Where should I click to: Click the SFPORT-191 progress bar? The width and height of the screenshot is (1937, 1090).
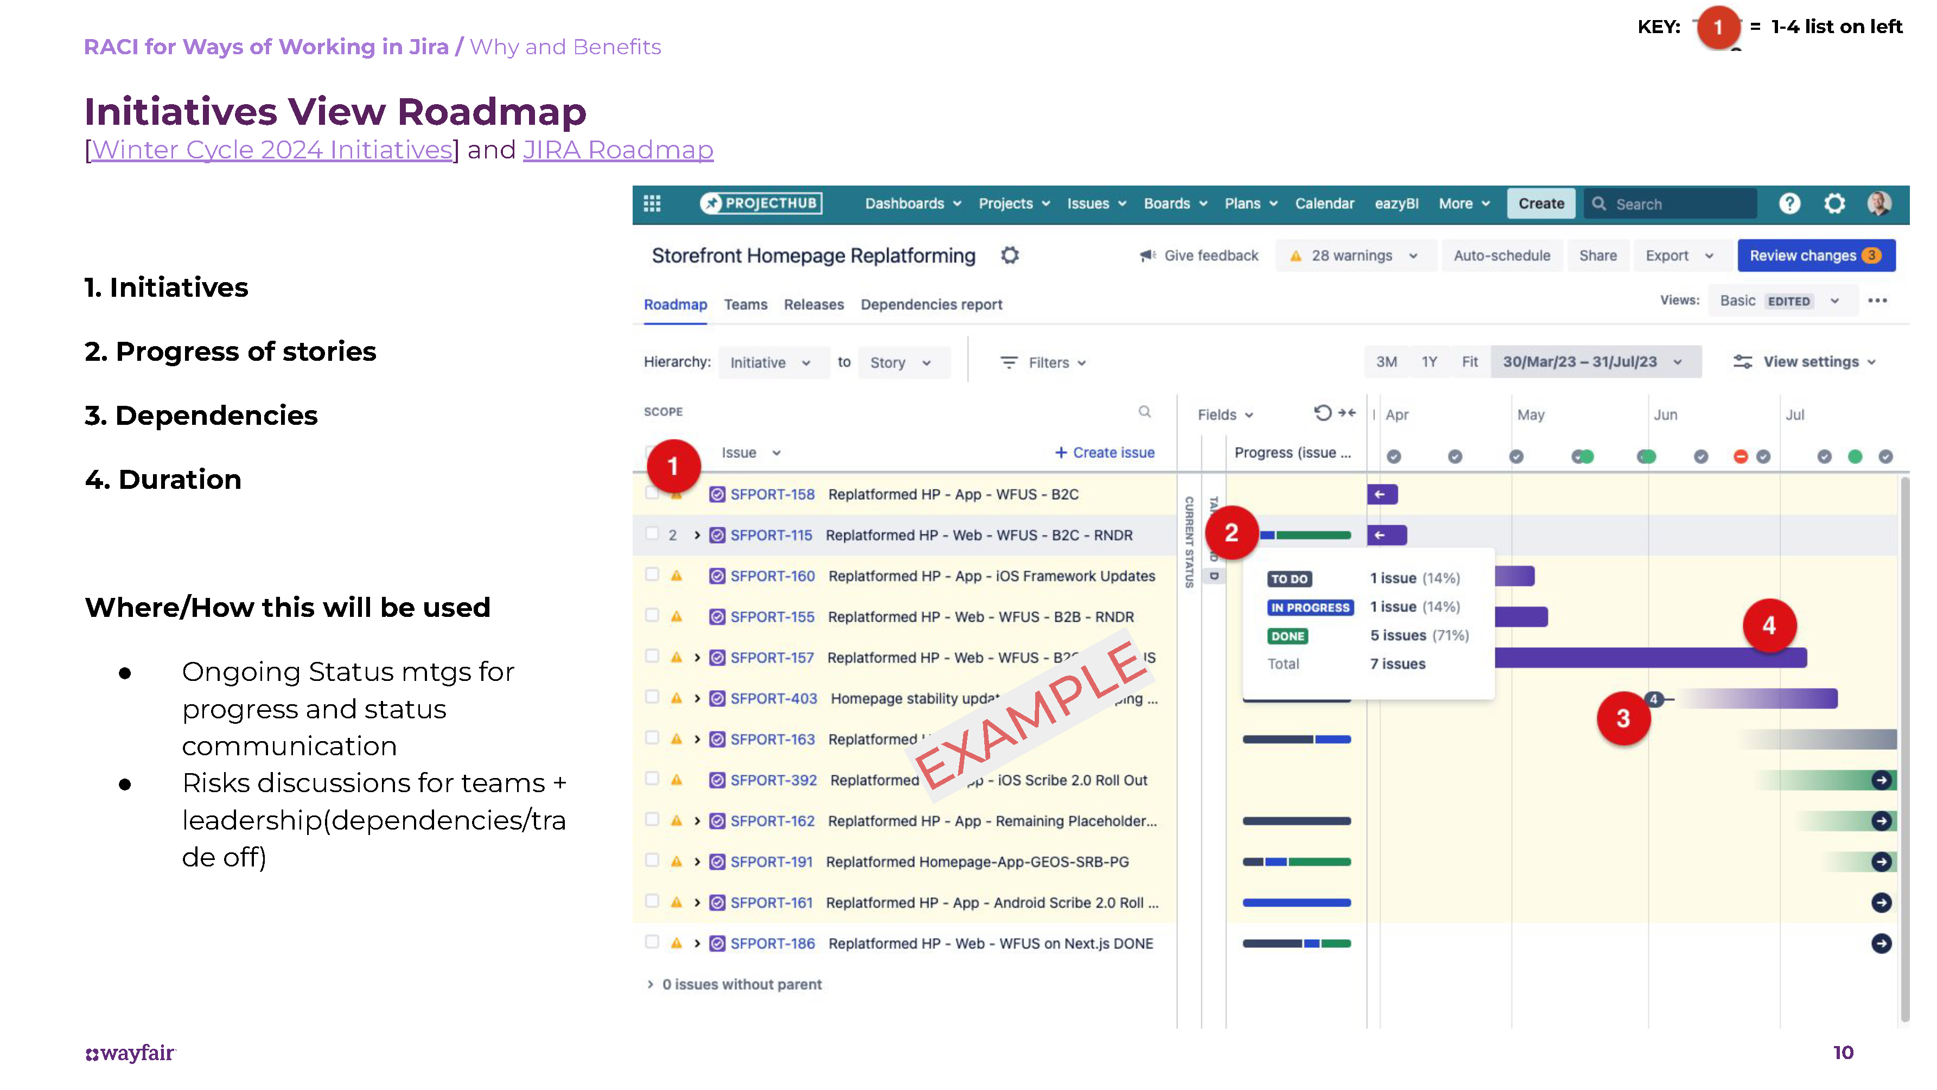[1296, 862]
